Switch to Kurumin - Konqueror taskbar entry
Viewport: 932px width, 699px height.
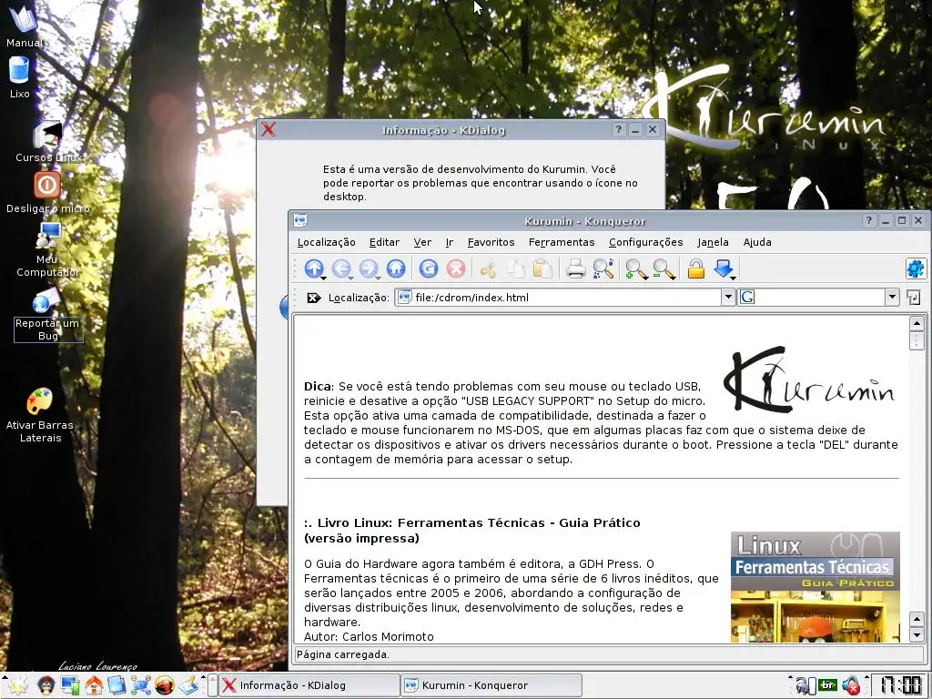click(491, 685)
